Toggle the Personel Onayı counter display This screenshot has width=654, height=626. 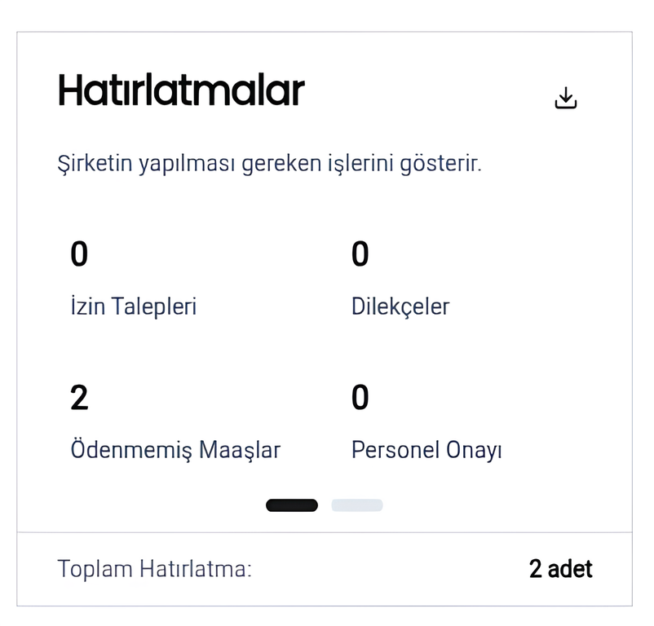(359, 399)
